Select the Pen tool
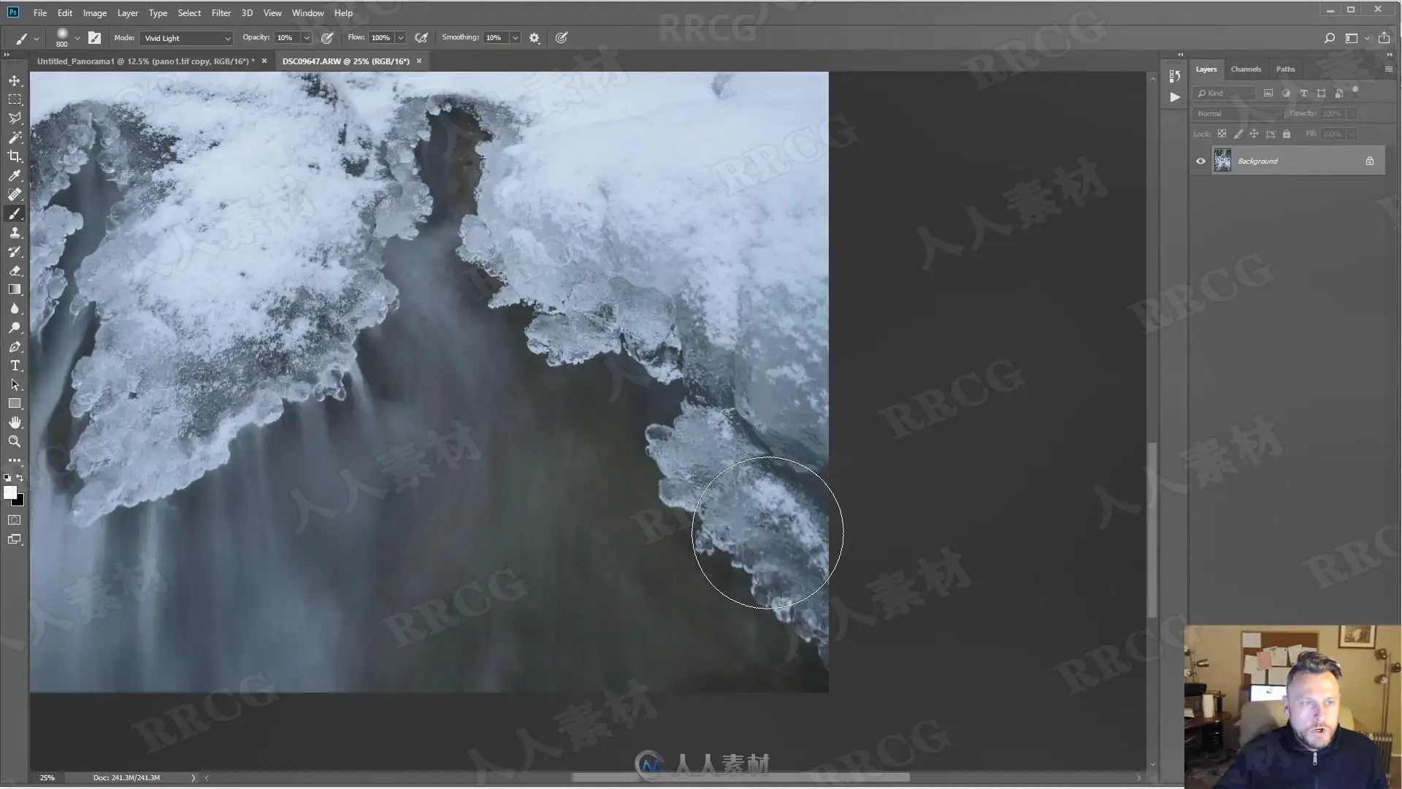Viewport: 1402px width, 789px height. (15, 346)
